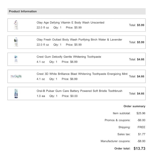Select the Oral-B toothbrush Price: $0.00 text
The width and height of the screenshot is (153, 153).
[70, 96]
